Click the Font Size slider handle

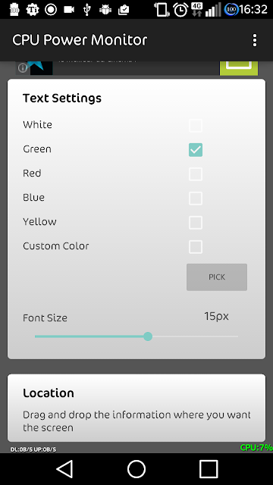[148, 336]
